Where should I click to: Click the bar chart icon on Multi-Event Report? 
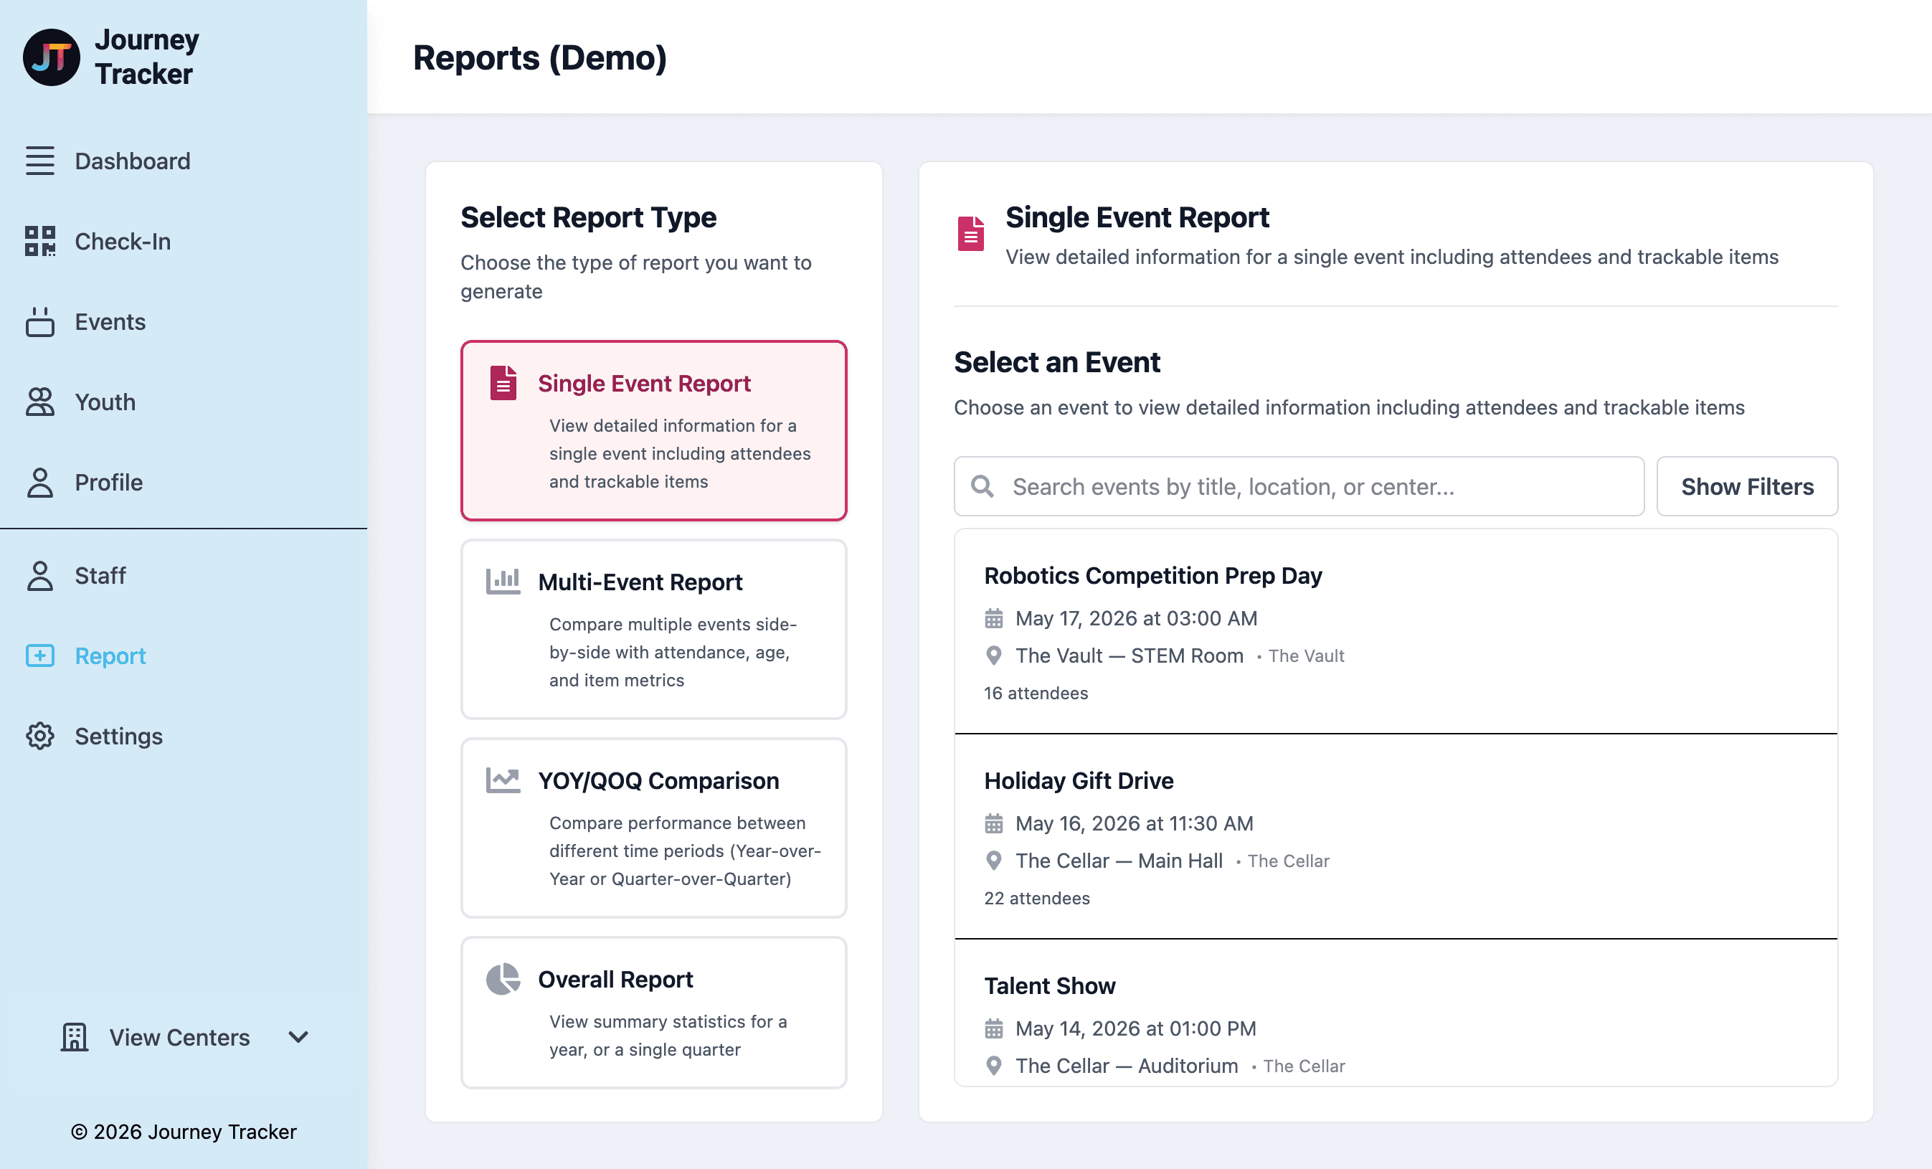pyautogui.click(x=503, y=582)
